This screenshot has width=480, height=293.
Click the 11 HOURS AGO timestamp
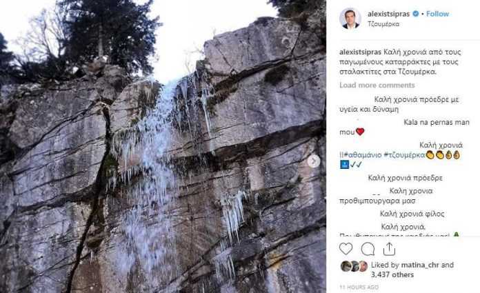pyautogui.click(x=359, y=287)
